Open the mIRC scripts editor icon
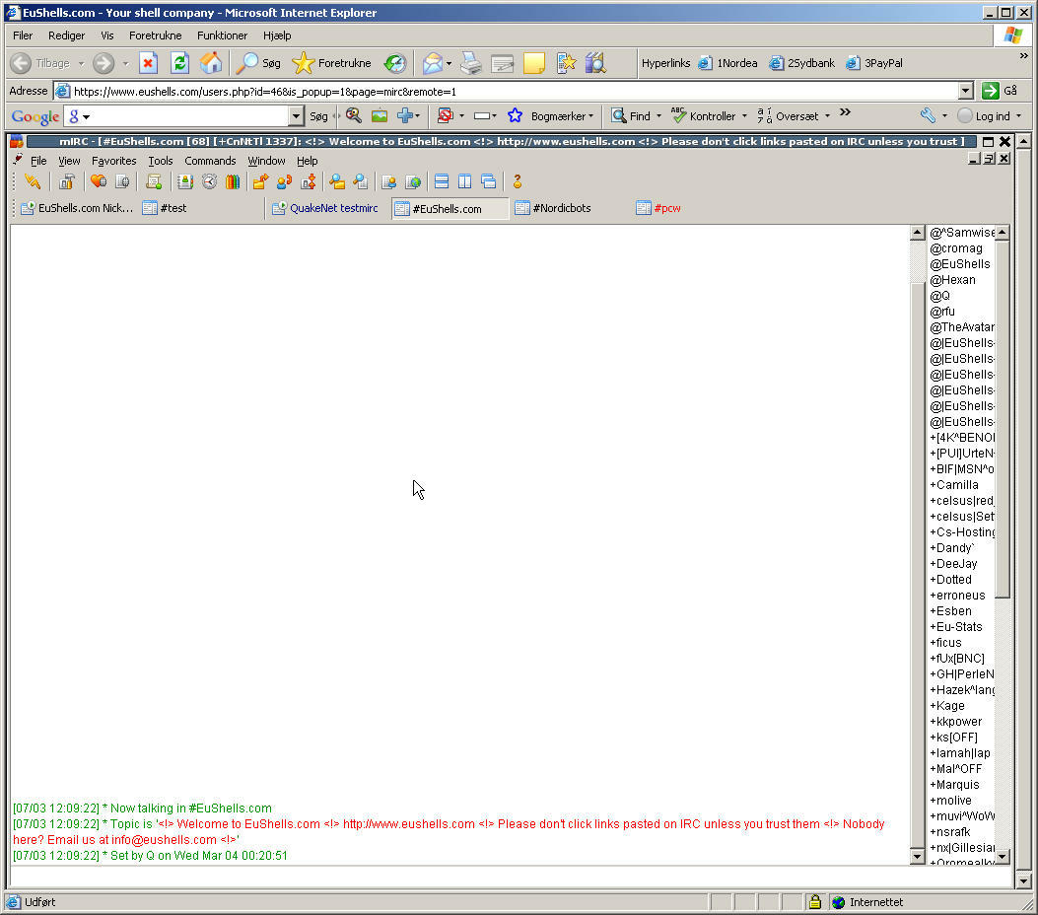Image resolution: width=1038 pixels, height=915 pixels. tap(154, 181)
